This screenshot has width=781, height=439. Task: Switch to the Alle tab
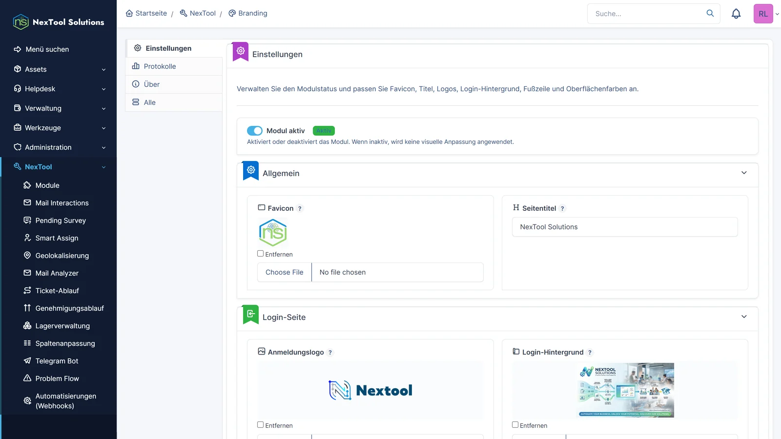[x=174, y=102]
